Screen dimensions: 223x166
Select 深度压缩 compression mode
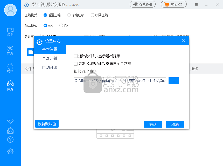coord(76,15)
